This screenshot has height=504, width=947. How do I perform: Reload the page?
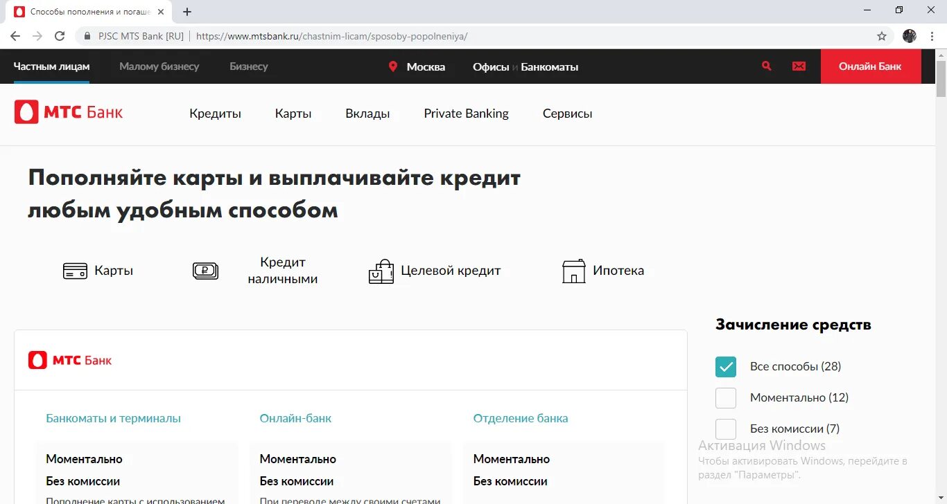coord(60,36)
